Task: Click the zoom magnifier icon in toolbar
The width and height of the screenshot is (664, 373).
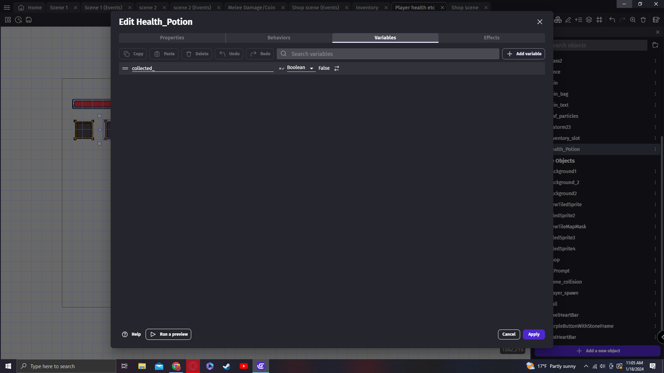Action: click(x=633, y=20)
